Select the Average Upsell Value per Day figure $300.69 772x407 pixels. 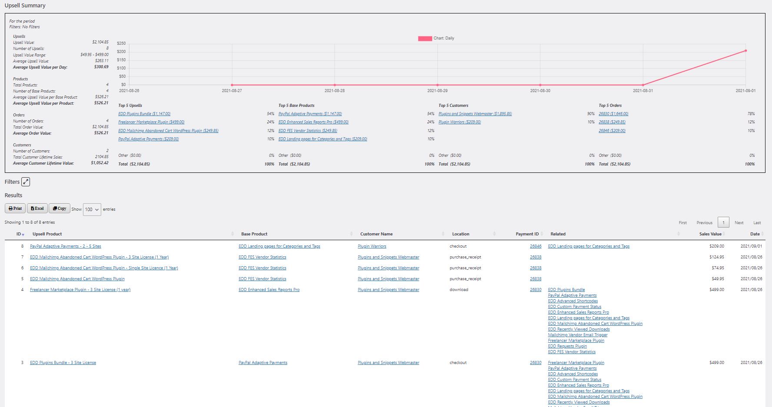[101, 67]
